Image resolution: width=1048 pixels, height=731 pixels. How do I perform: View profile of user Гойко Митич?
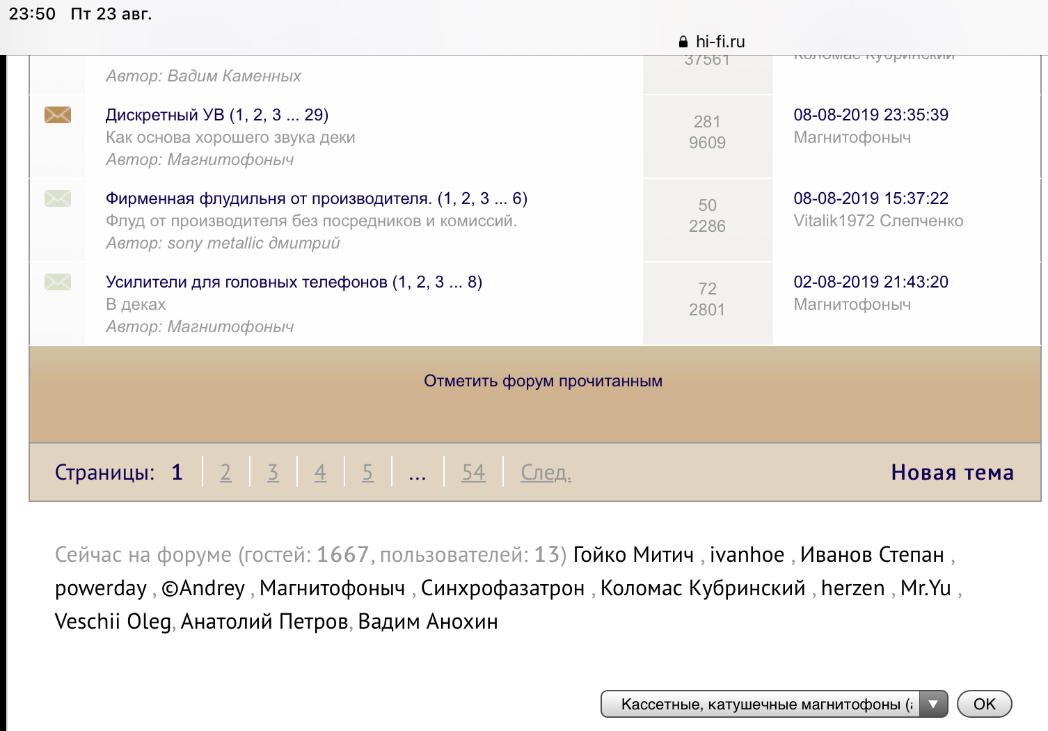click(633, 554)
